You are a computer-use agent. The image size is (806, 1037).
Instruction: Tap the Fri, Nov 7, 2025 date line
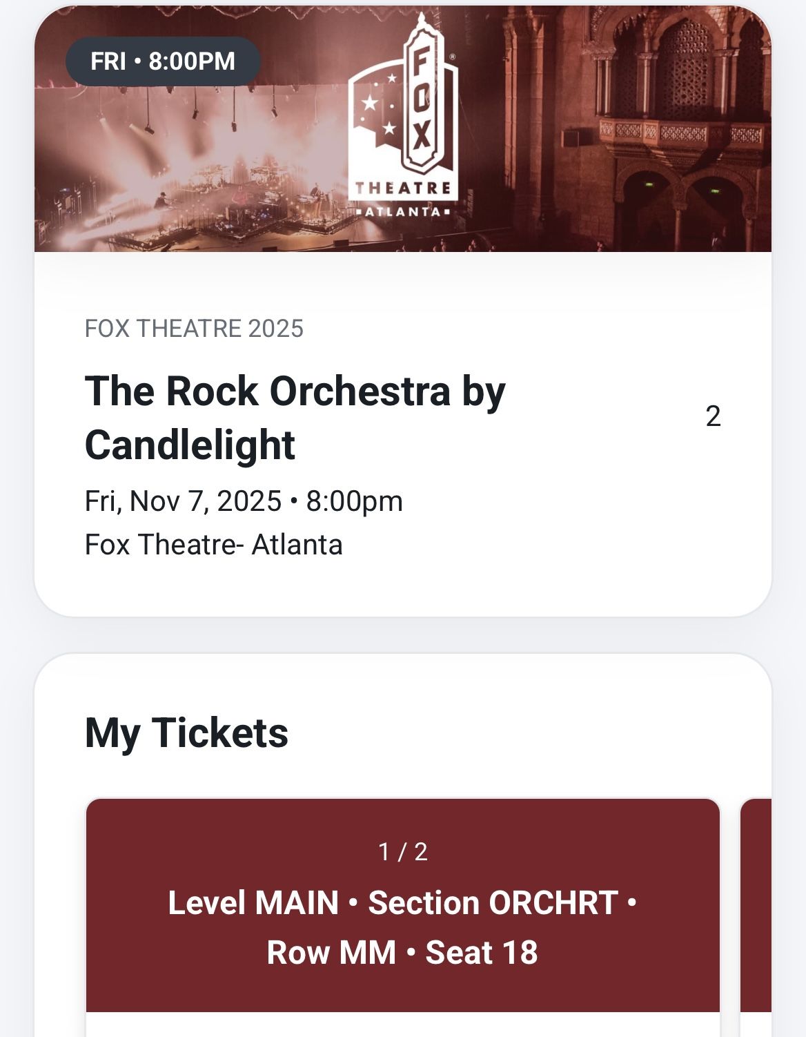[x=183, y=501]
